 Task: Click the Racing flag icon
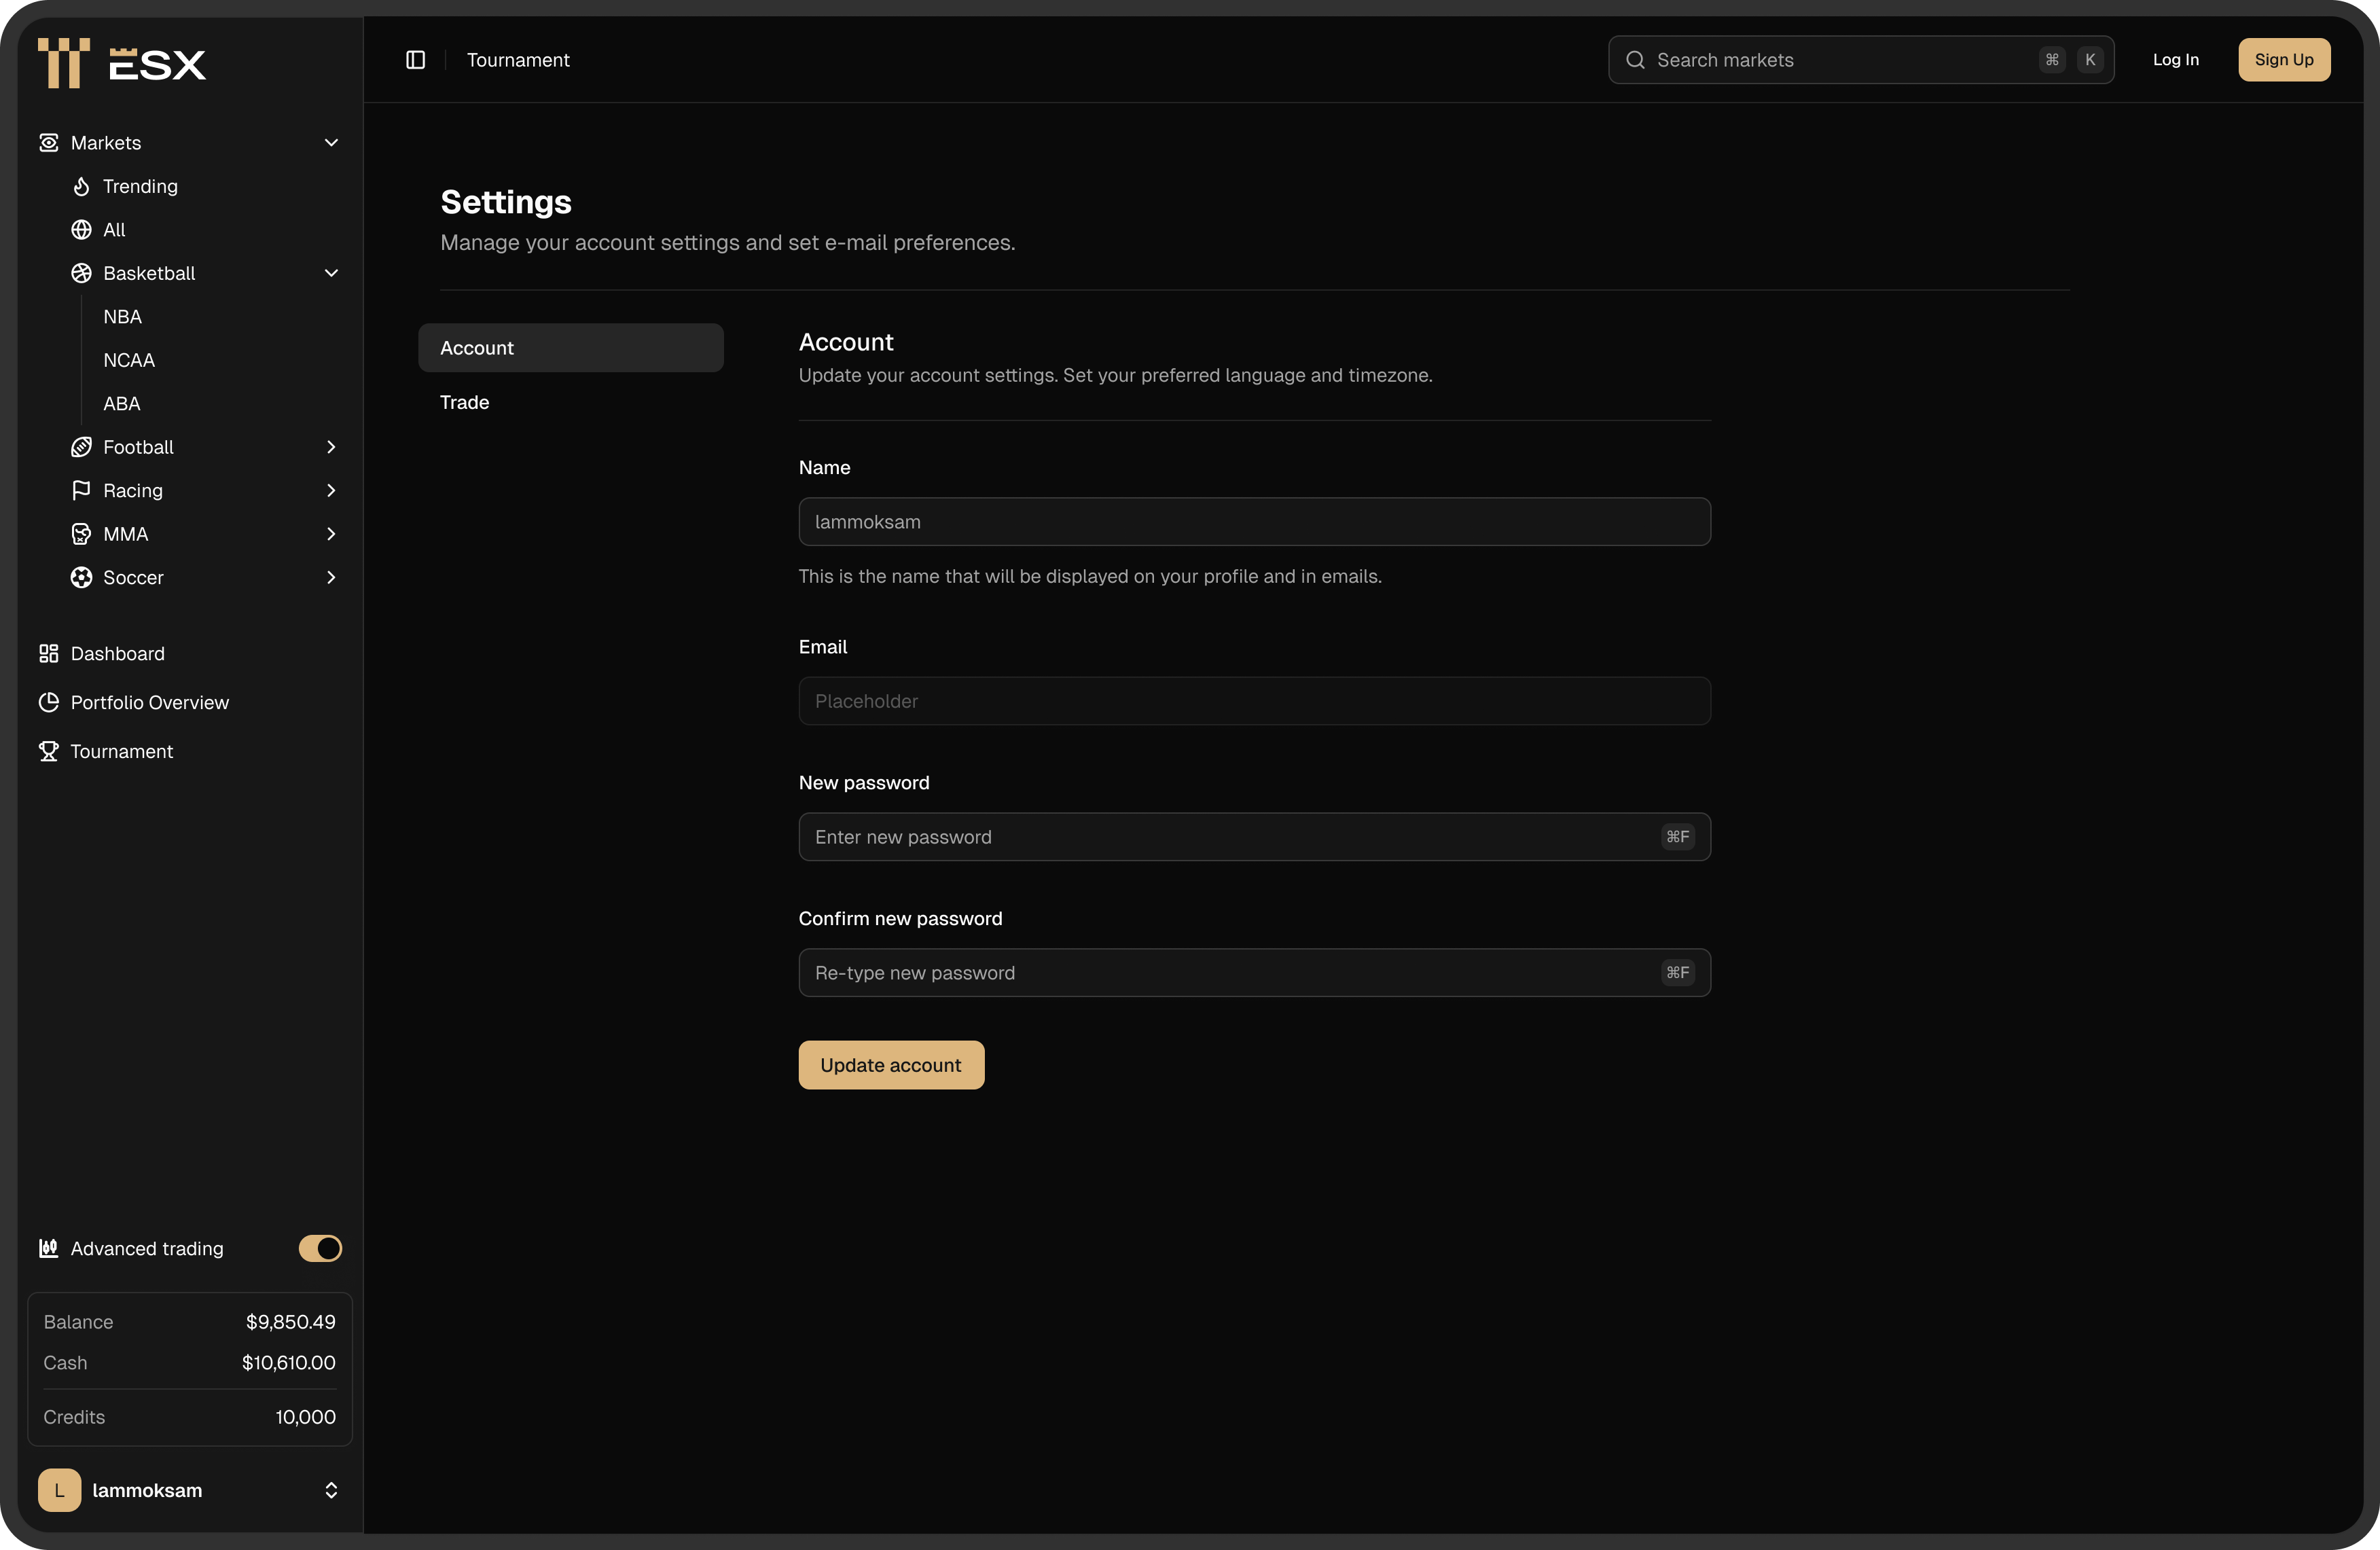click(81, 490)
